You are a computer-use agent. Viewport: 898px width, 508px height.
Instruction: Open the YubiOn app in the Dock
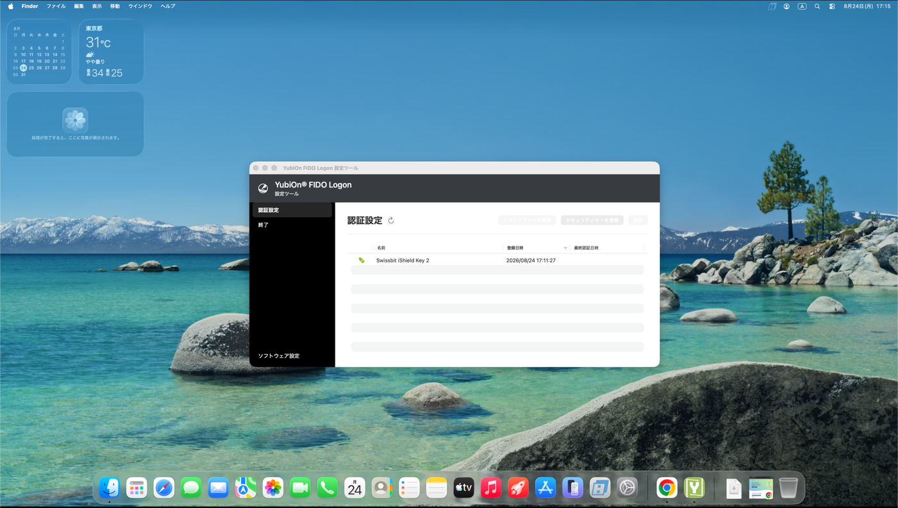tap(694, 488)
